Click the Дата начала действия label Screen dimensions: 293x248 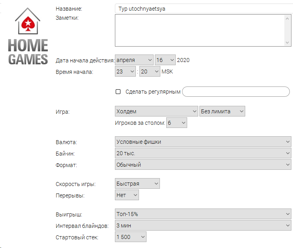tap(85, 60)
